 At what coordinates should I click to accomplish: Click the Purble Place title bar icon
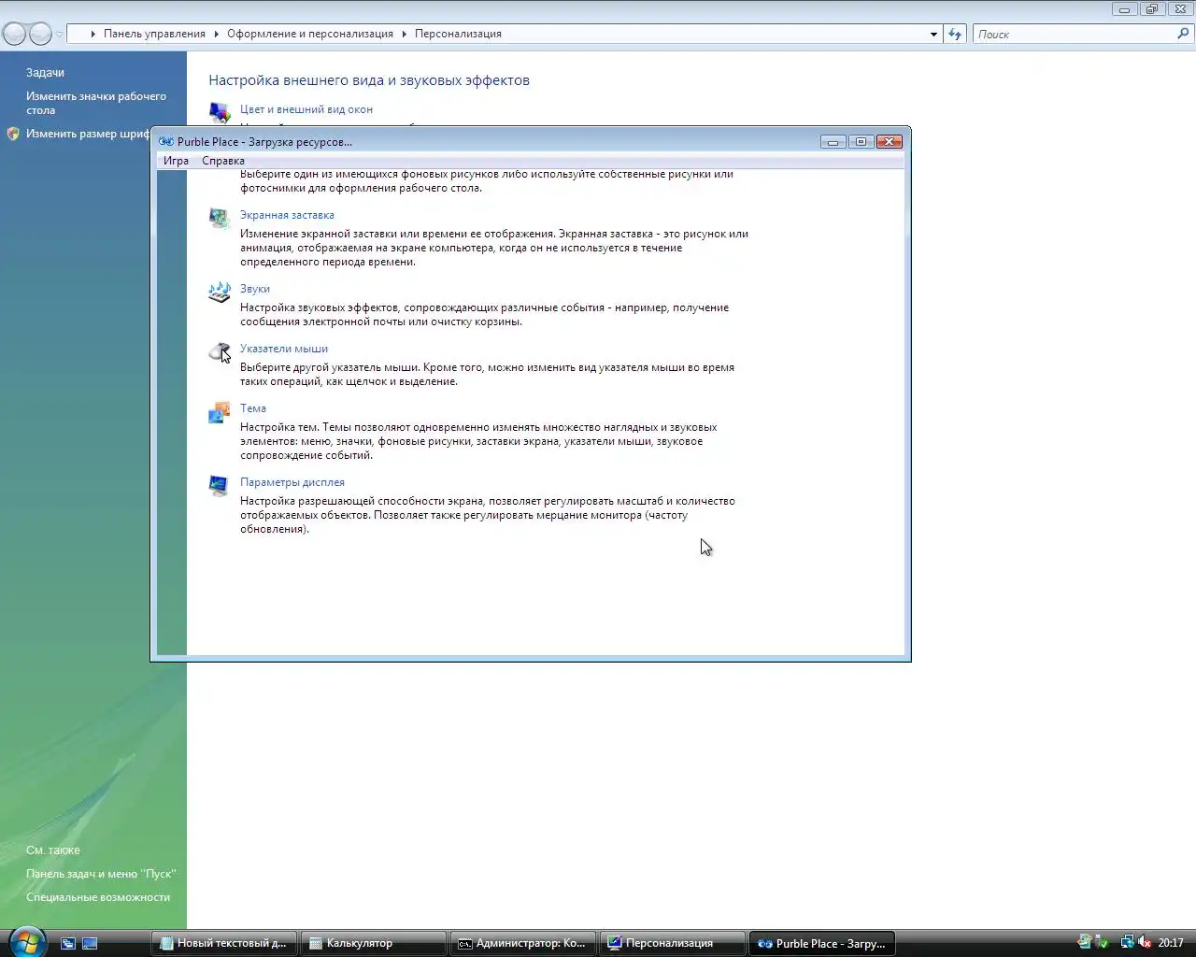[166, 142]
